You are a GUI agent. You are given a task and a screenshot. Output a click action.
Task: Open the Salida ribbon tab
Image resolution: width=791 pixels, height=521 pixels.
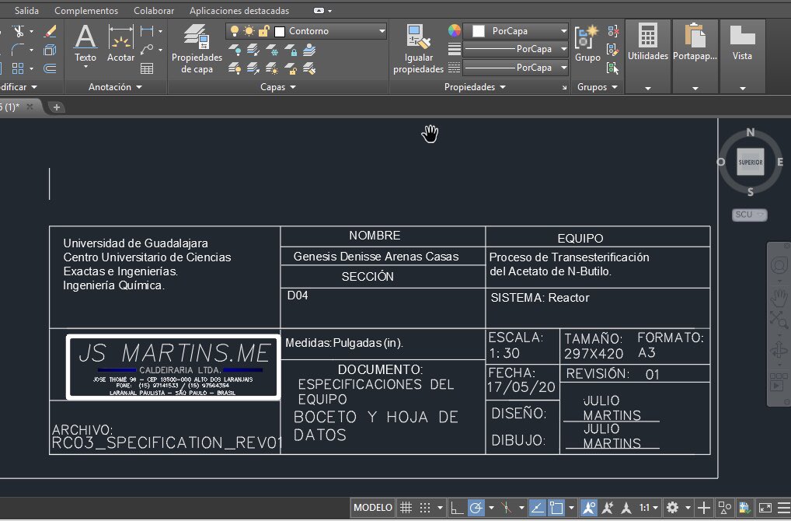point(26,11)
